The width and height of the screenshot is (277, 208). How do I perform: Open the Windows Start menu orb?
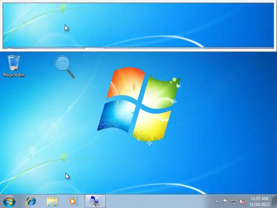[x=9, y=201]
